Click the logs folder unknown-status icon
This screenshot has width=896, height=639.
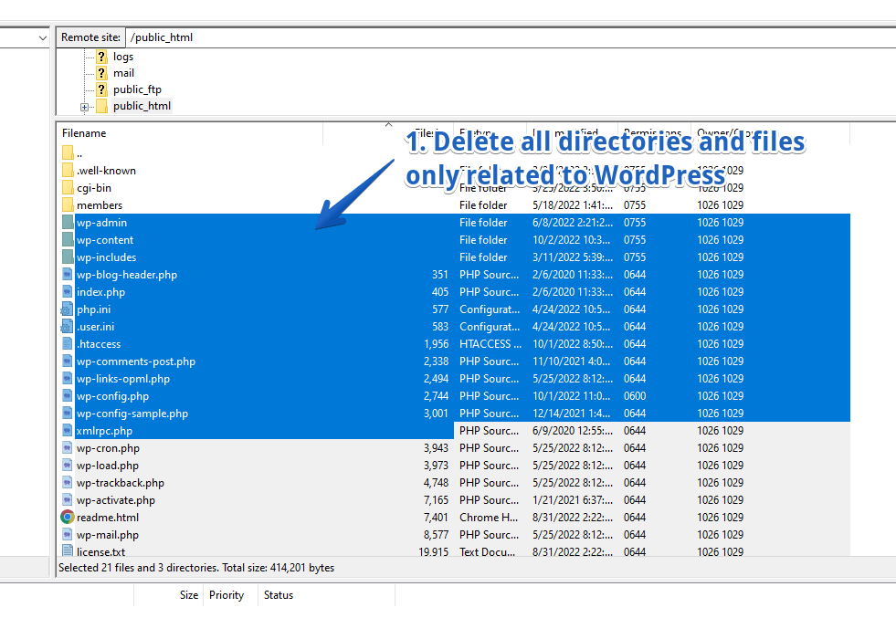tap(101, 57)
